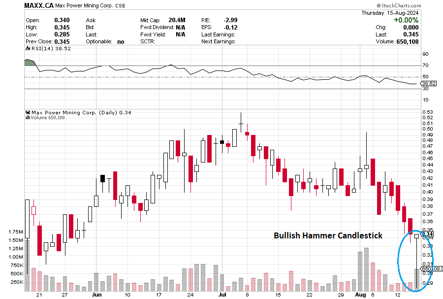Click the date axis label 21
443x299 pixels.
coord(39,295)
